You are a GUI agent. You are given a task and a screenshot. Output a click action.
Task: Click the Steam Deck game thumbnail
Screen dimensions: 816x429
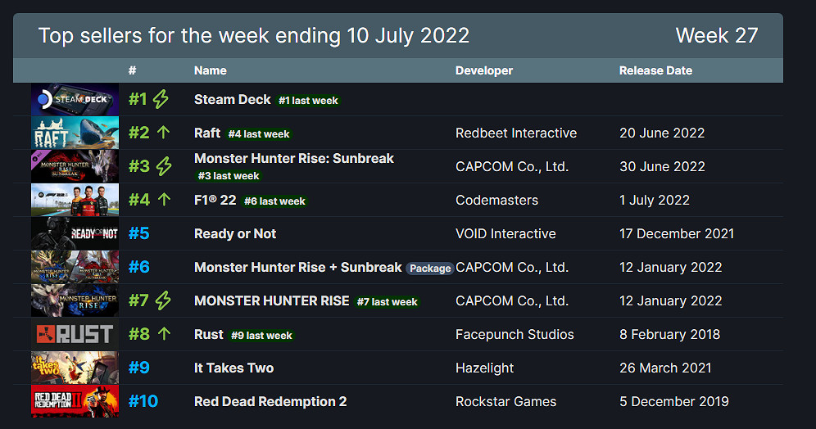coord(75,99)
